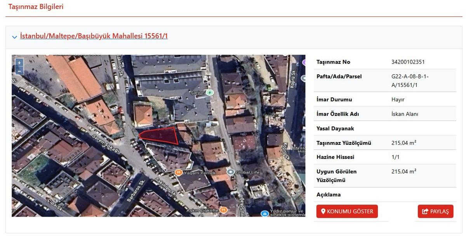
Task: Click the Taşınmaz Yüzölçümü value 215,04 m²
Action: 403,143
